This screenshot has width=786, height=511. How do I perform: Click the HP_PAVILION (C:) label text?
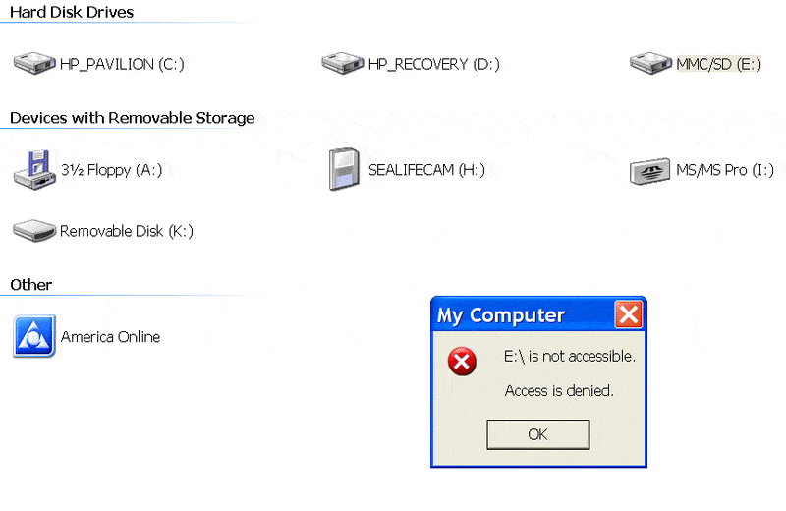click(x=122, y=64)
